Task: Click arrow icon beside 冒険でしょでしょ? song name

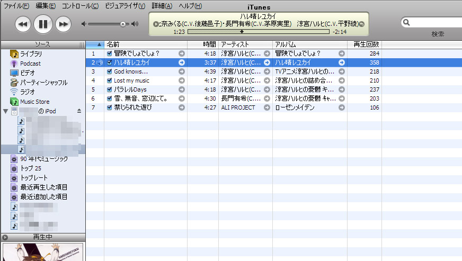Action: [x=182, y=53]
